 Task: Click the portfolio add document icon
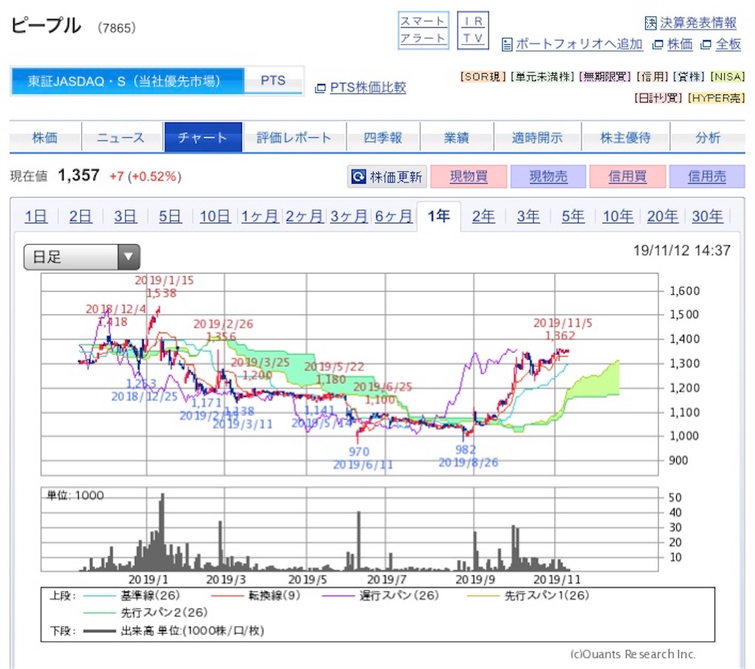pyautogui.click(x=507, y=44)
